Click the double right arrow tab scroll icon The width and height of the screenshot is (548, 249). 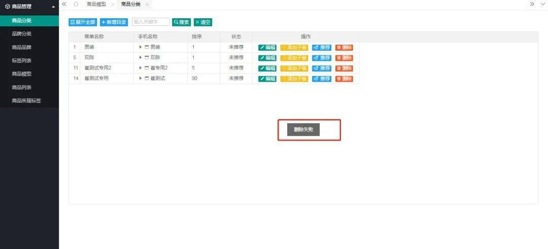click(x=532, y=4)
